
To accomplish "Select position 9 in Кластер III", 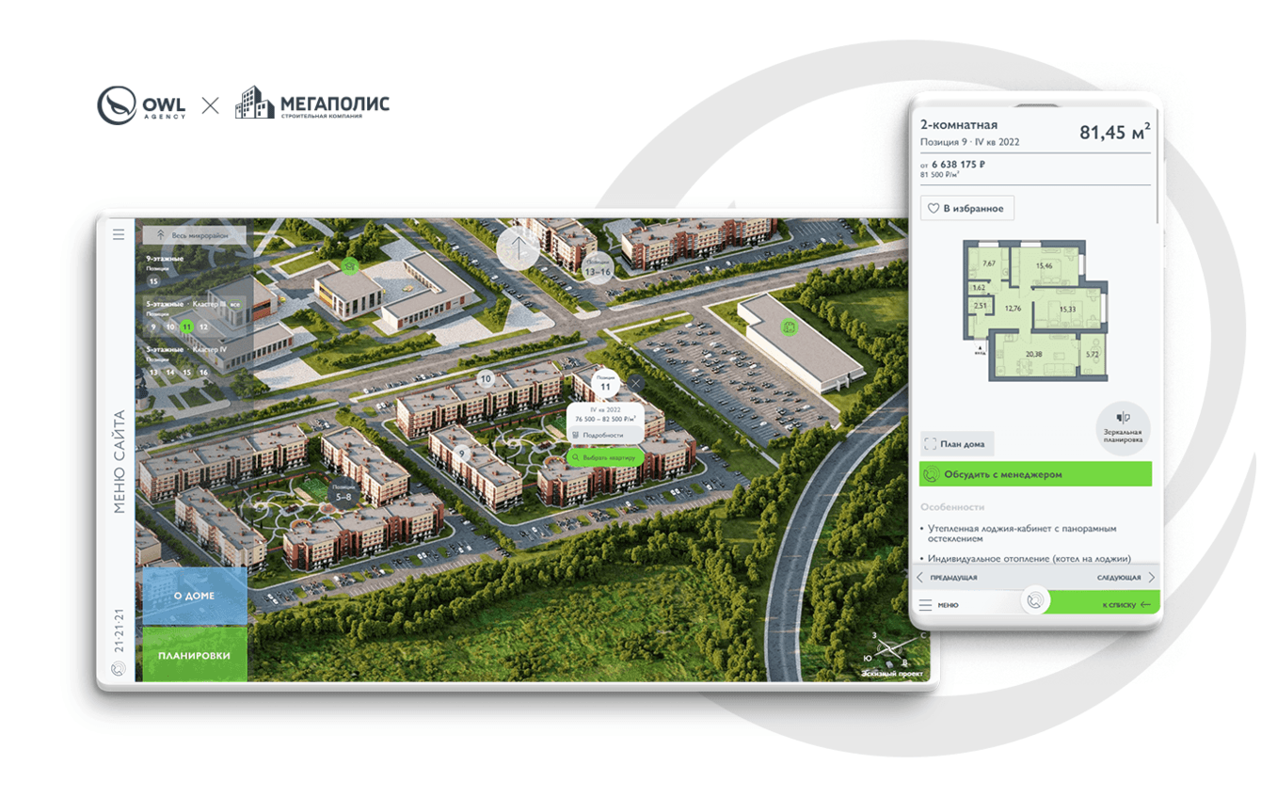I will pyautogui.click(x=153, y=327).
